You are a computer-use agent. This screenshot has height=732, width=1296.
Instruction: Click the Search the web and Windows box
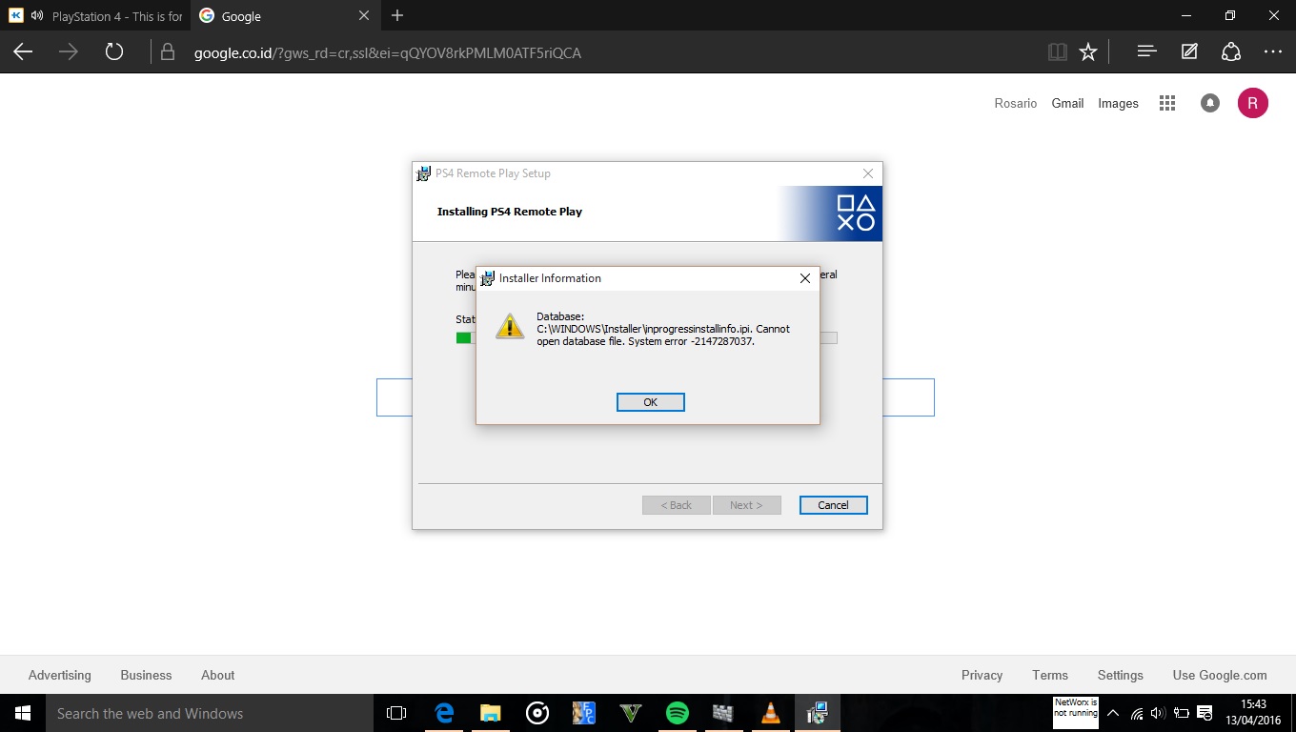pos(210,713)
